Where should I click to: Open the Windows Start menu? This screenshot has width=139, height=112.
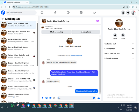pos(2,108)
